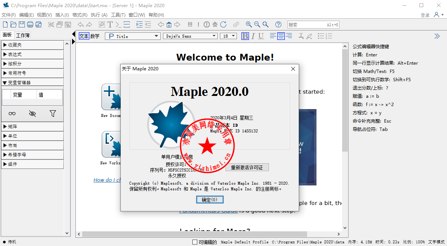Click the Save document toolbar icon
Viewport: 447px width, 246px height.
point(22,24)
